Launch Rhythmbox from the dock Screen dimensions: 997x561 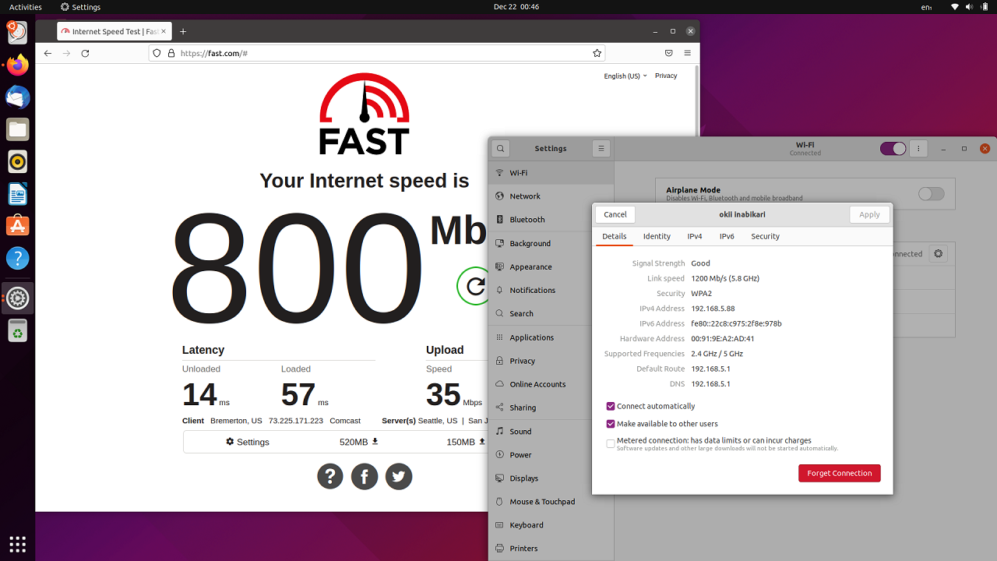pyautogui.click(x=17, y=161)
